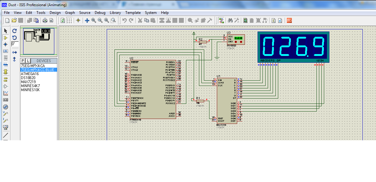Open the Template menu
The height and width of the screenshot is (182, 376).
coord(133,13)
